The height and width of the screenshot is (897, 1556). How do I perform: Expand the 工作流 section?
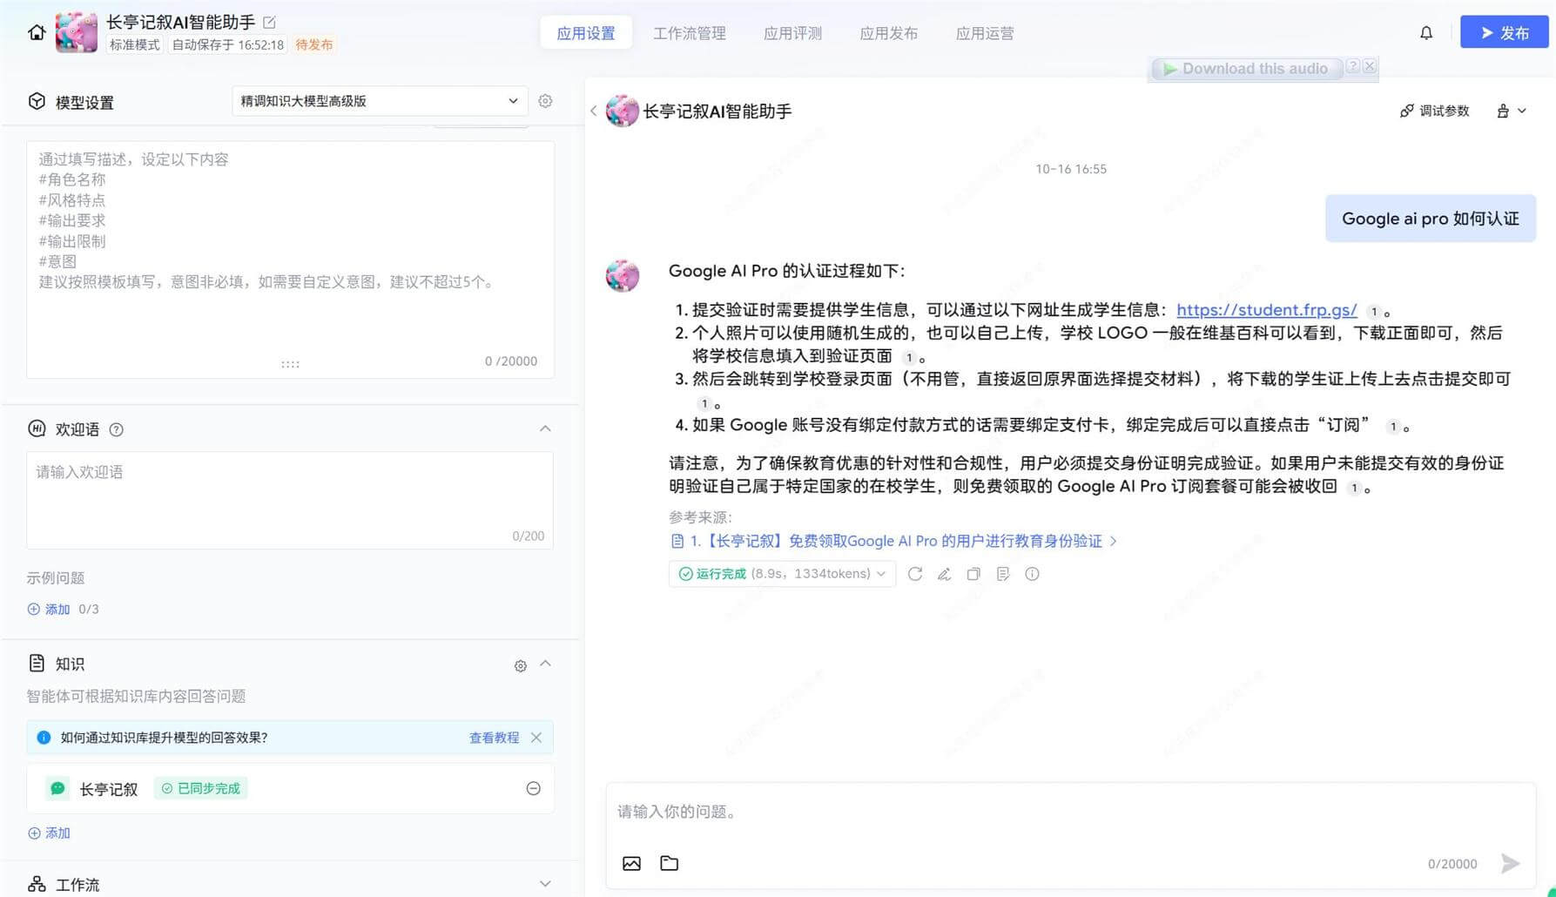point(545,884)
